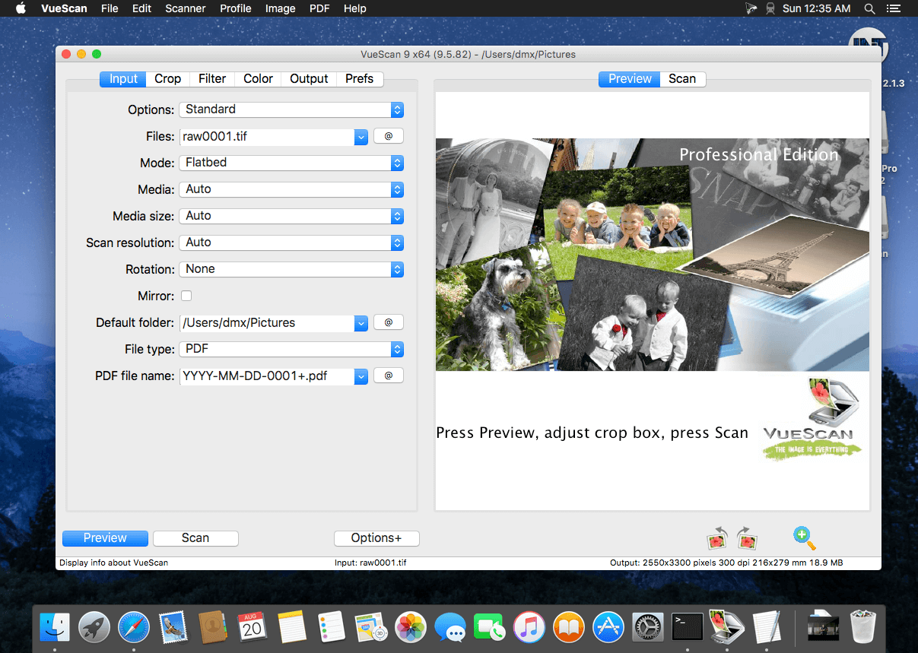The image size is (918, 653).
Task: Open Spotlight search from menu bar
Action: tap(869, 8)
